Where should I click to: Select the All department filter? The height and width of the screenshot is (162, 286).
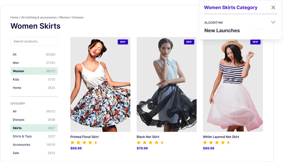coord(34,54)
